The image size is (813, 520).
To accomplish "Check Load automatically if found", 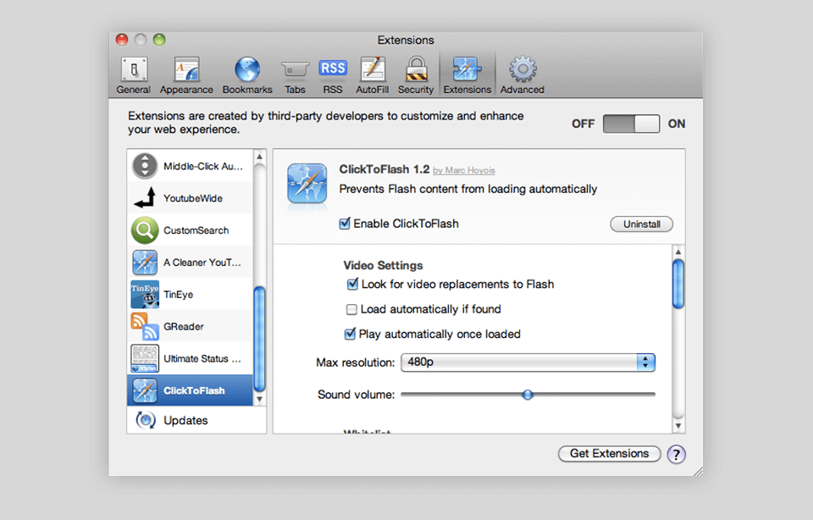I will tap(351, 309).
